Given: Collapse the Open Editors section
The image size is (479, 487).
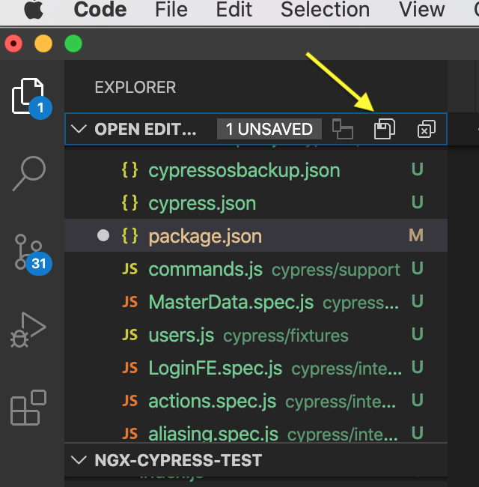Looking at the screenshot, I should [78, 129].
